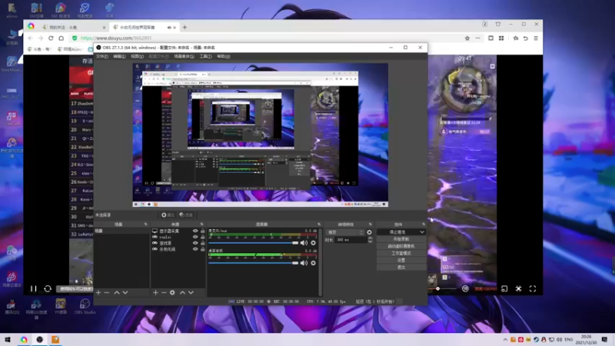
Task: Toggle lock on the second source row
Action: tap(202, 237)
